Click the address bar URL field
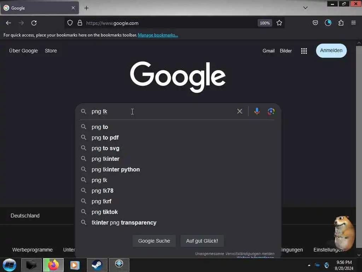 171,23
